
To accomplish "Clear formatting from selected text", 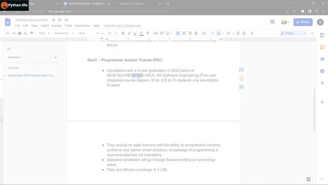I will click(x=252, y=33).
